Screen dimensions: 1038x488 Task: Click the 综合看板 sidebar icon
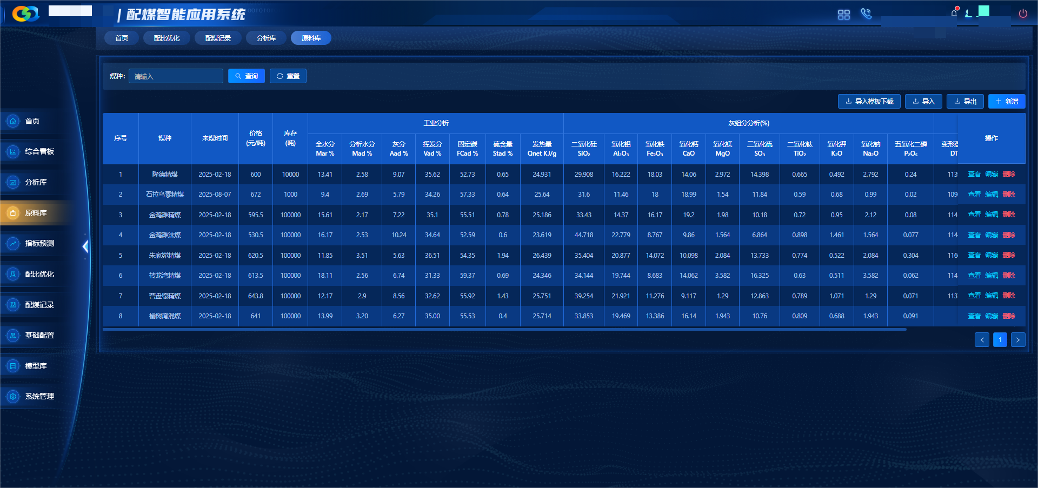tap(13, 152)
